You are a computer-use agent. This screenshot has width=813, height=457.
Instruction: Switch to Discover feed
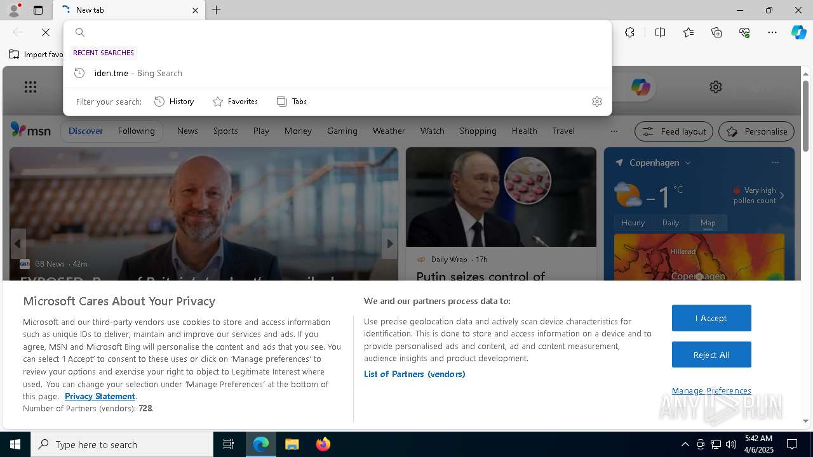[86, 131]
